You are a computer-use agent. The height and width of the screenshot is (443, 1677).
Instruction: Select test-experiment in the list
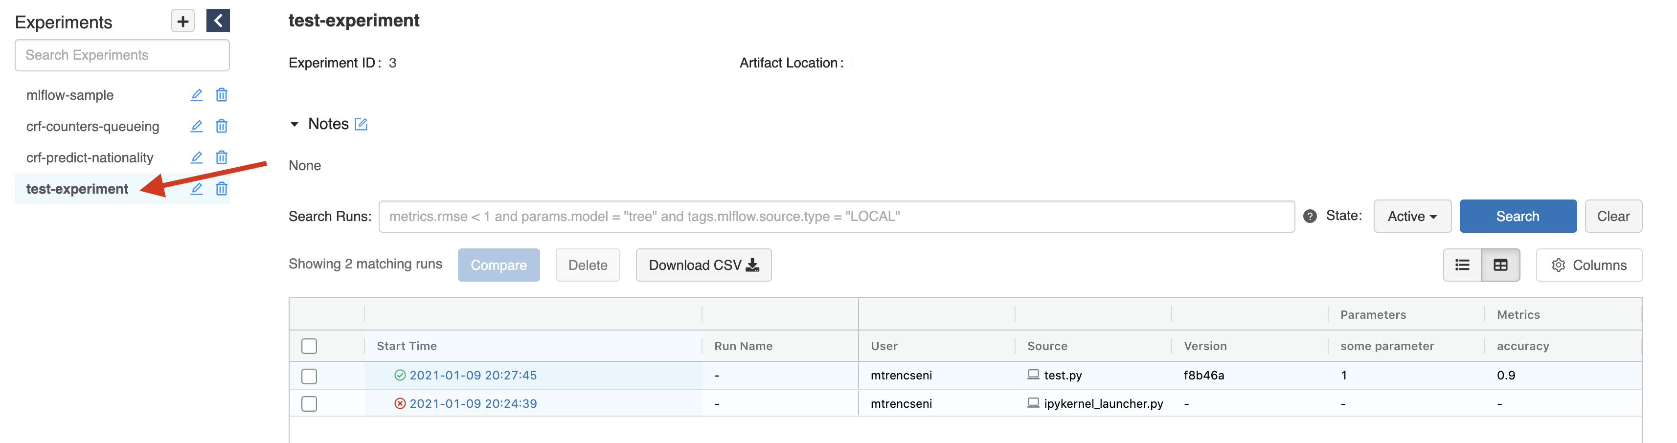[x=77, y=189]
